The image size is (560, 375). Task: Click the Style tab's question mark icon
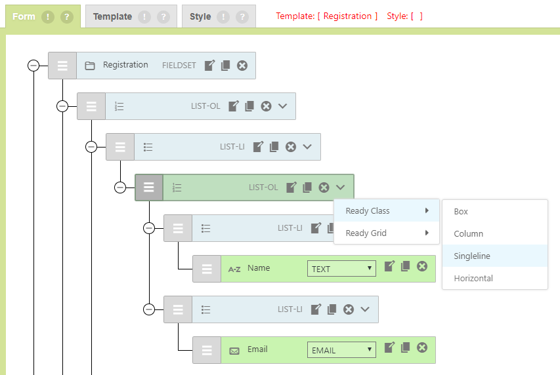pos(242,16)
